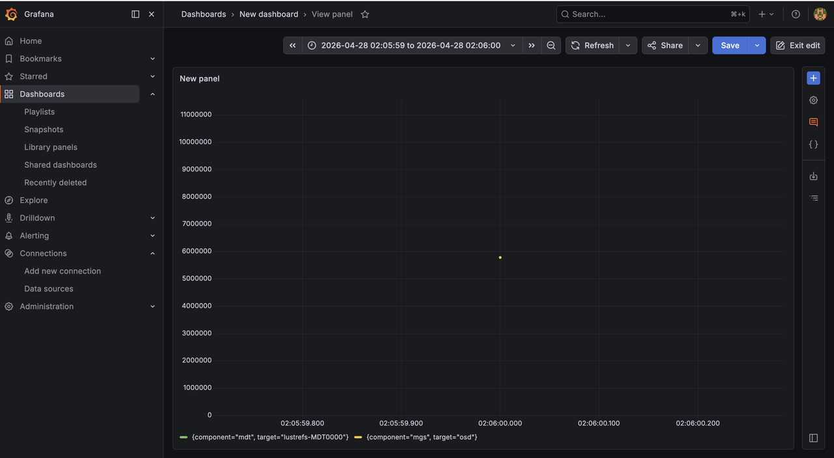
Task: Click the Grafana logo icon
Action: click(11, 14)
